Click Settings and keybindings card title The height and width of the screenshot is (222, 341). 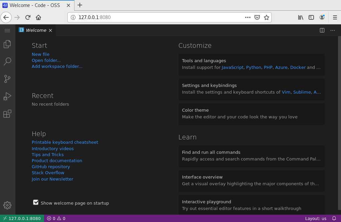(209, 86)
